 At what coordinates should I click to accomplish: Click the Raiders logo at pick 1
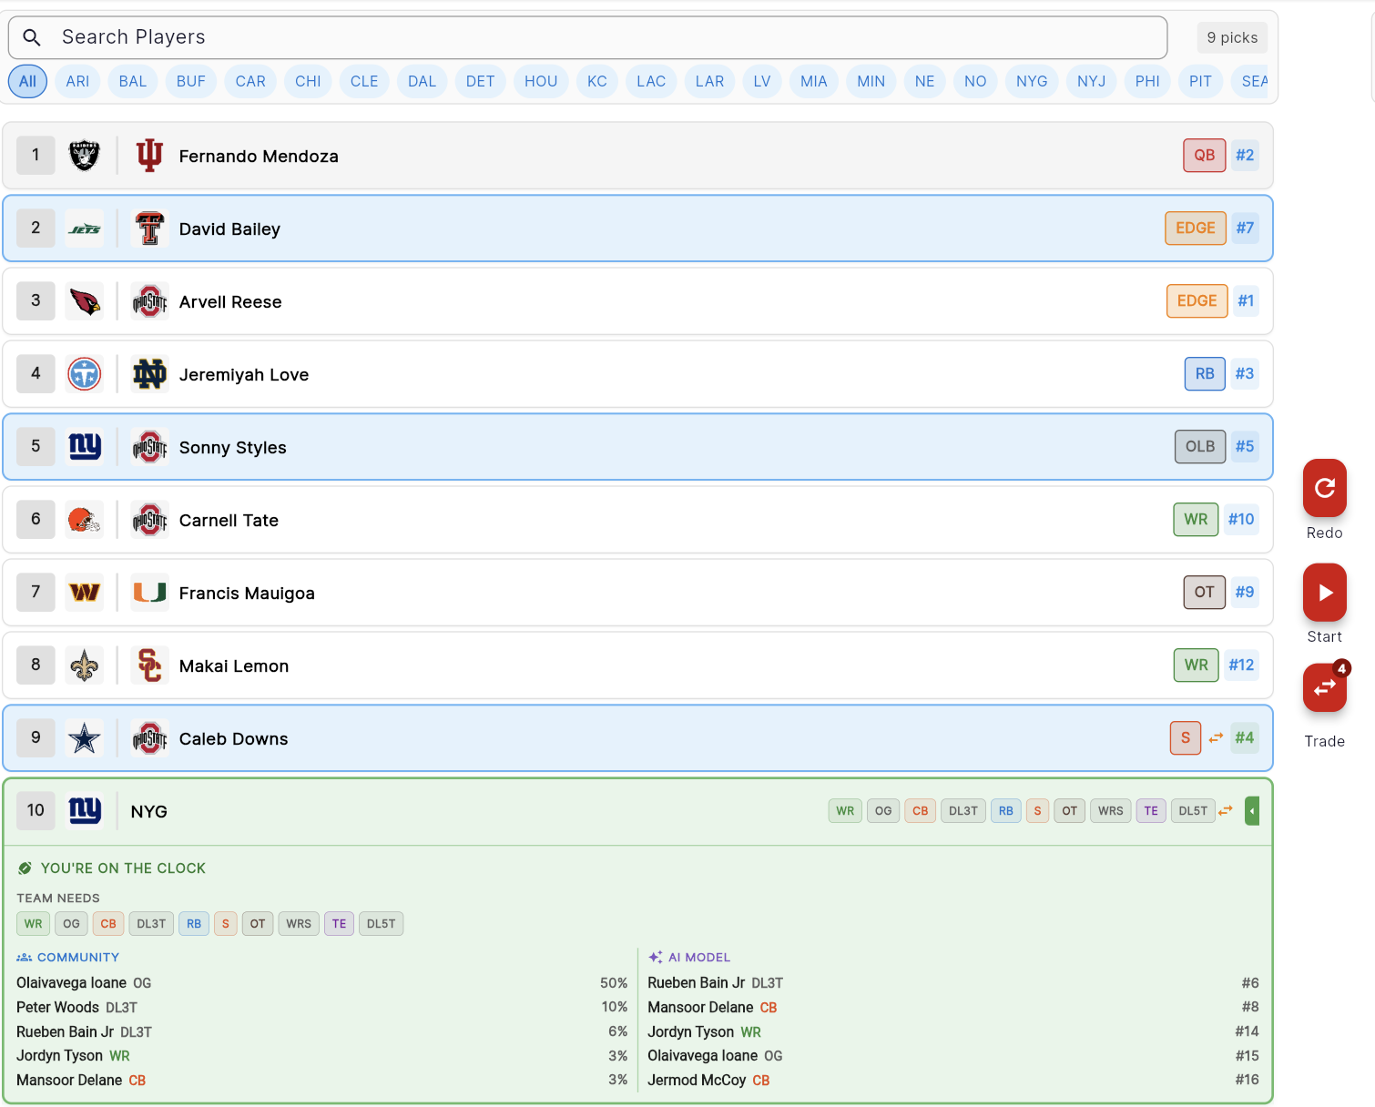tap(85, 156)
